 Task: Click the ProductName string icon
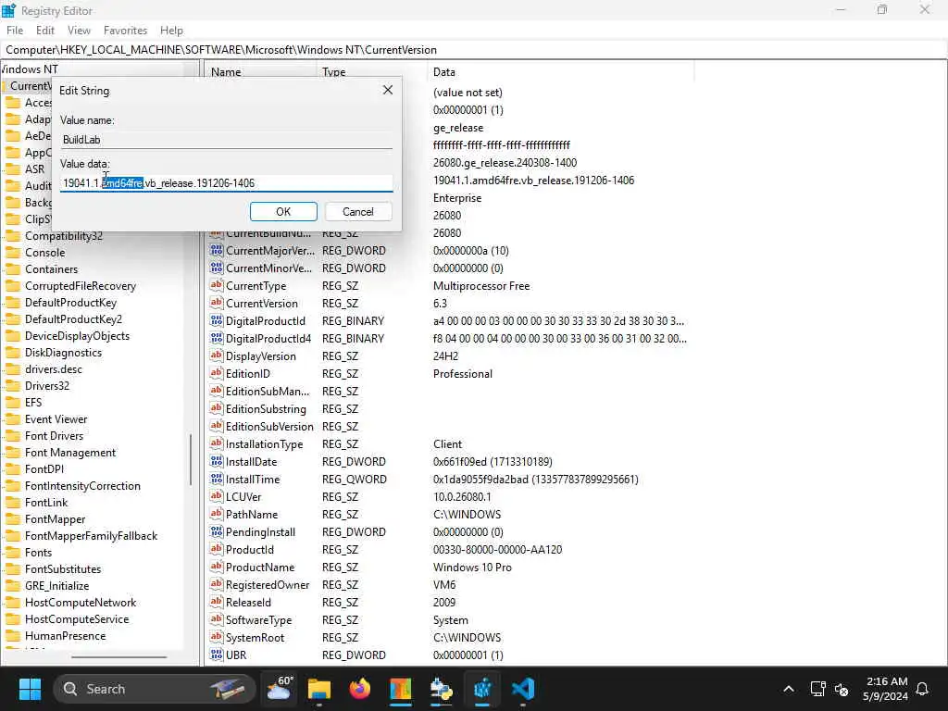click(217, 567)
